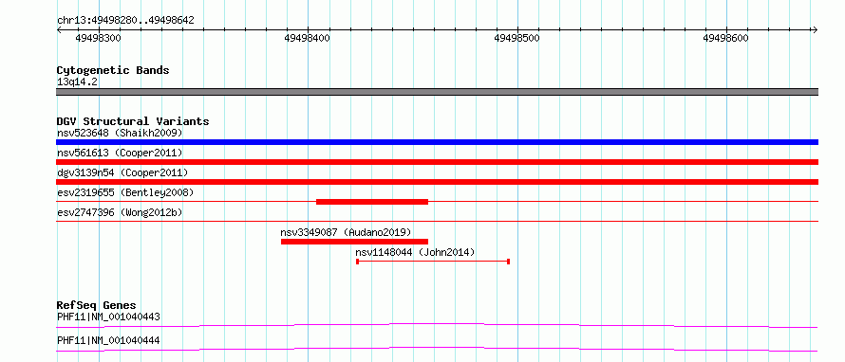
Task: Click the 49498400 ruler tick label
Action: pyautogui.click(x=308, y=38)
